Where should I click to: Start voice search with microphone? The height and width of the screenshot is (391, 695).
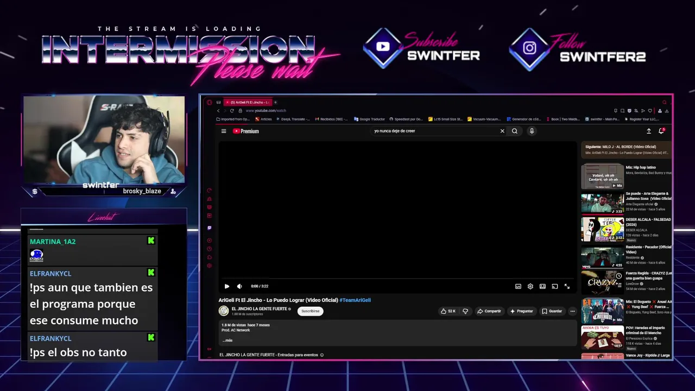click(532, 131)
